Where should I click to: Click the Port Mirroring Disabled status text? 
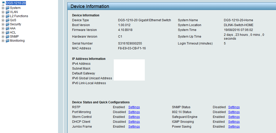[119, 112]
